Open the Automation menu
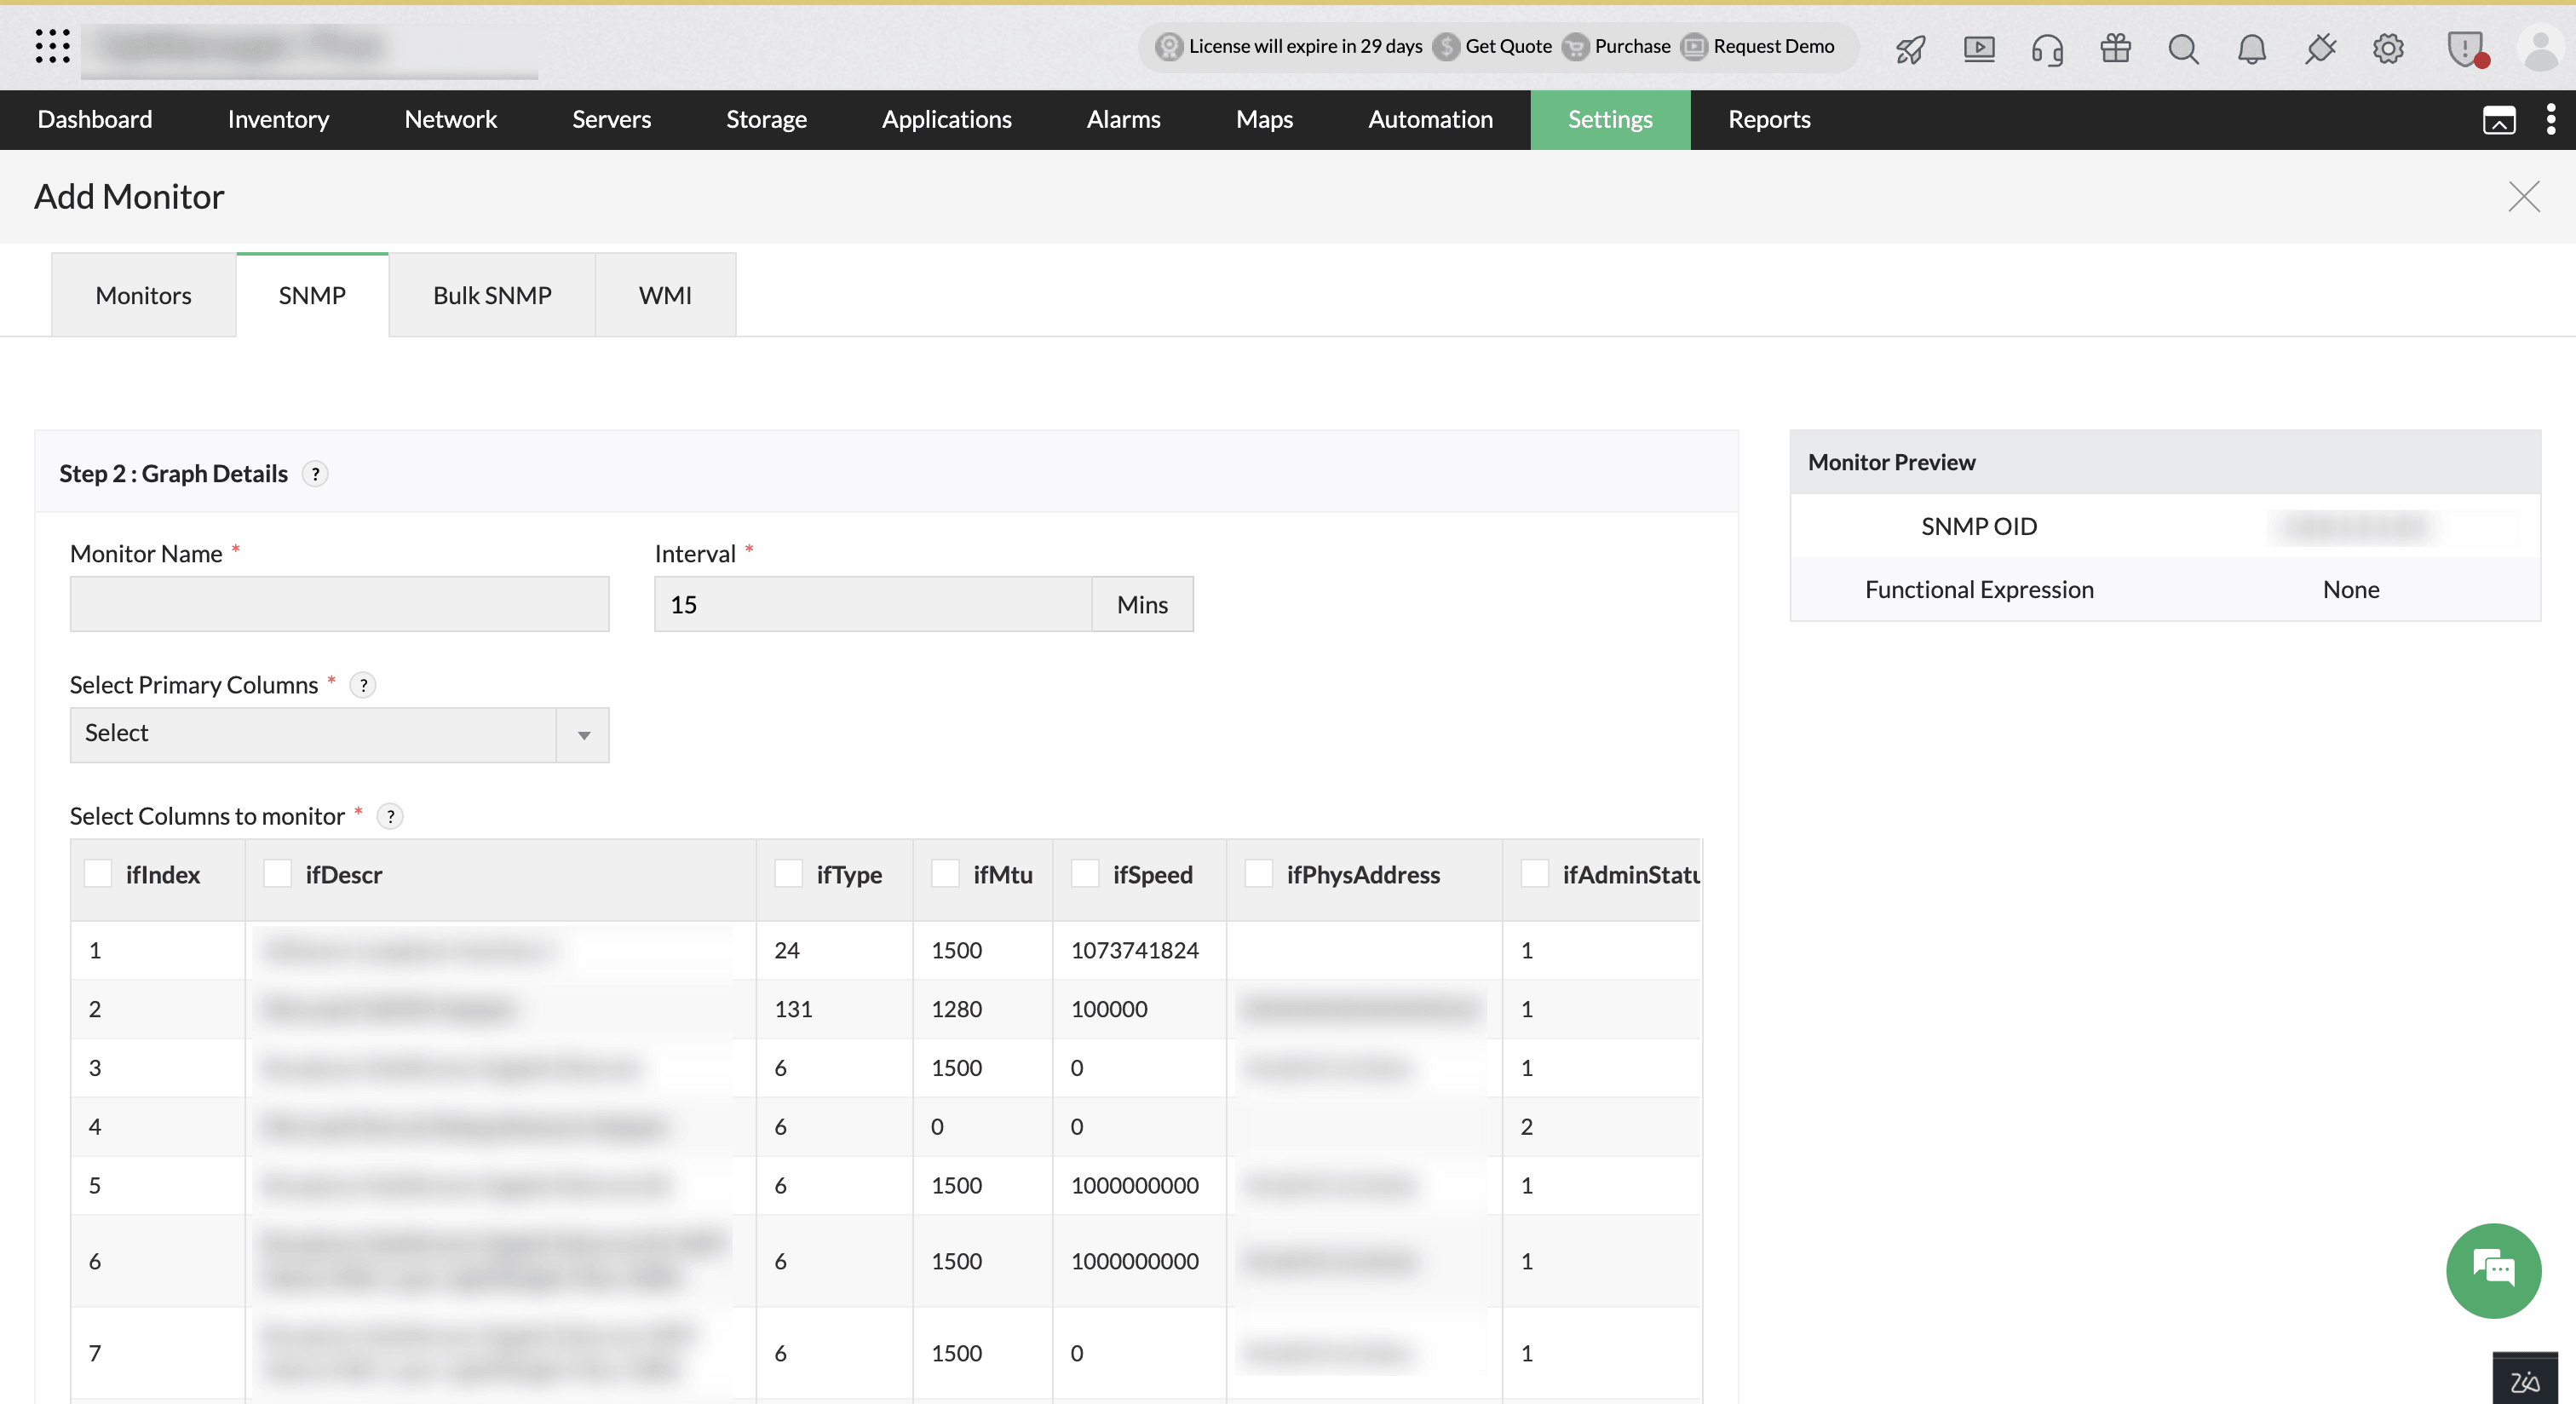This screenshot has height=1404, width=2576. pyautogui.click(x=1430, y=119)
